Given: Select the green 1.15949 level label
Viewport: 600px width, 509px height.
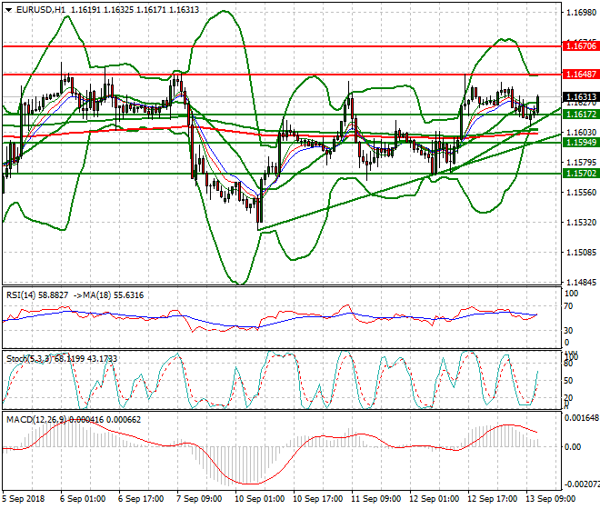Looking at the screenshot, I should click(x=580, y=143).
